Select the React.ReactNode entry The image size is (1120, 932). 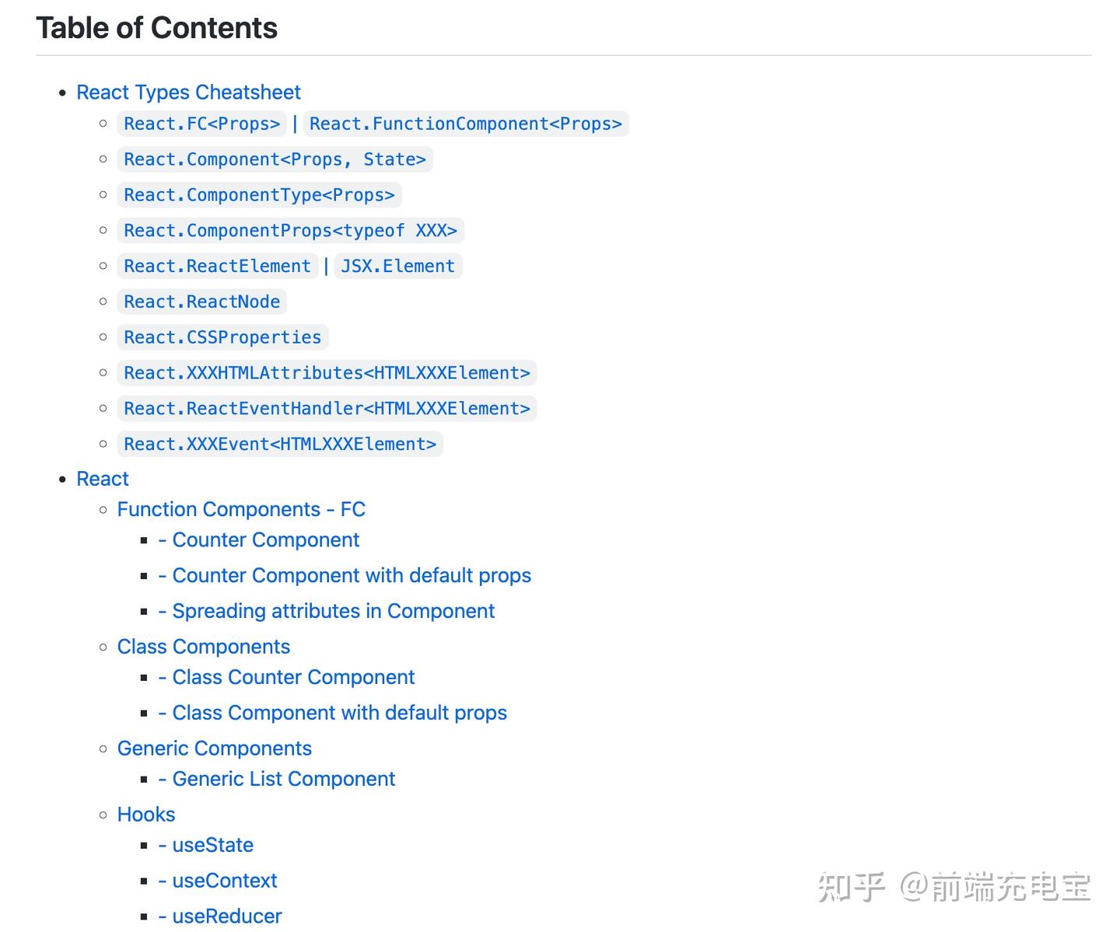201,302
